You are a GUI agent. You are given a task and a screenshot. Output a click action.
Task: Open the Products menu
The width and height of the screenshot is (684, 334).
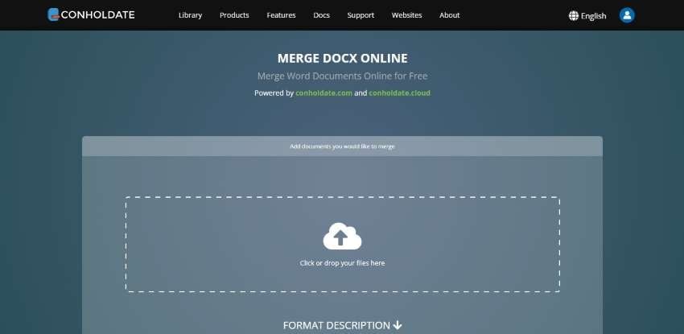point(234,15)
